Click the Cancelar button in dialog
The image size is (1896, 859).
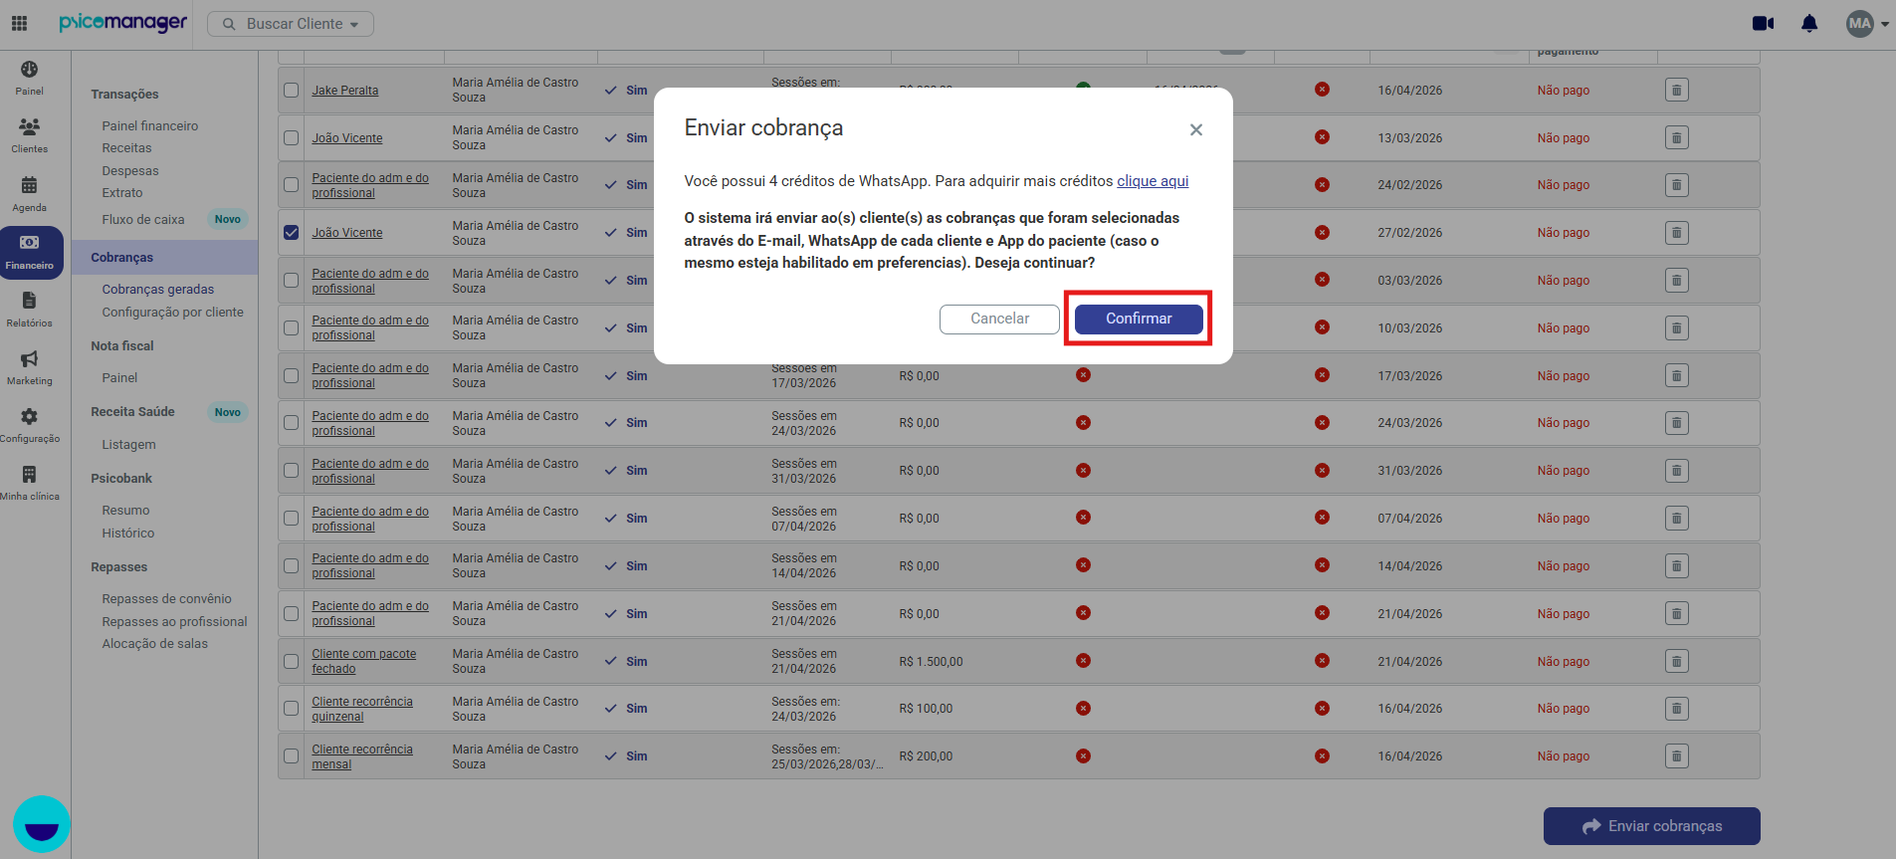pyautogui.click(x=999, y=319)
